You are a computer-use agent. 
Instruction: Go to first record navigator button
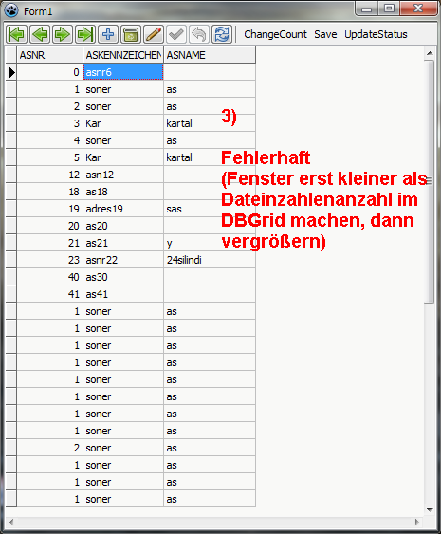tap(16, 34)
